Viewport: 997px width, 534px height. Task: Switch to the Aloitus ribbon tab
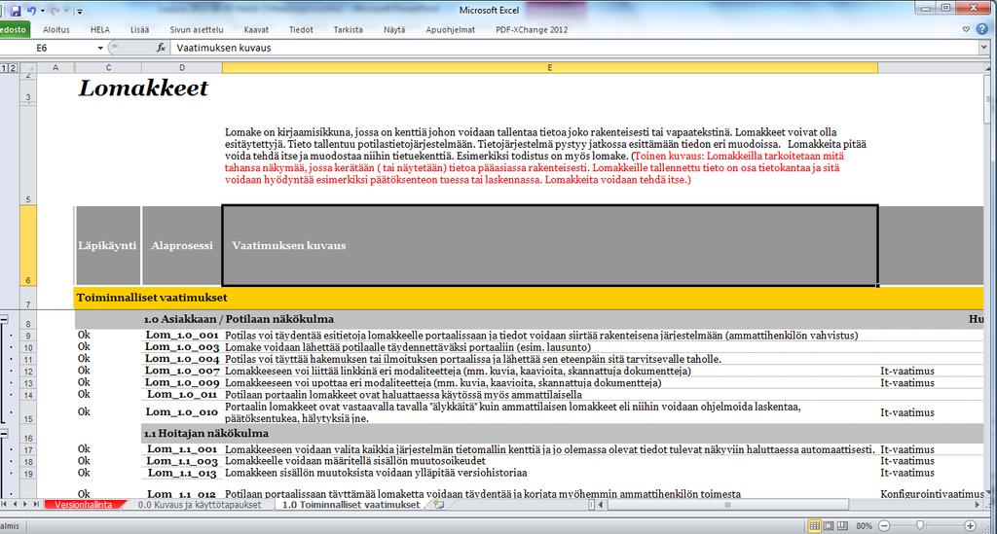[55, 29]
